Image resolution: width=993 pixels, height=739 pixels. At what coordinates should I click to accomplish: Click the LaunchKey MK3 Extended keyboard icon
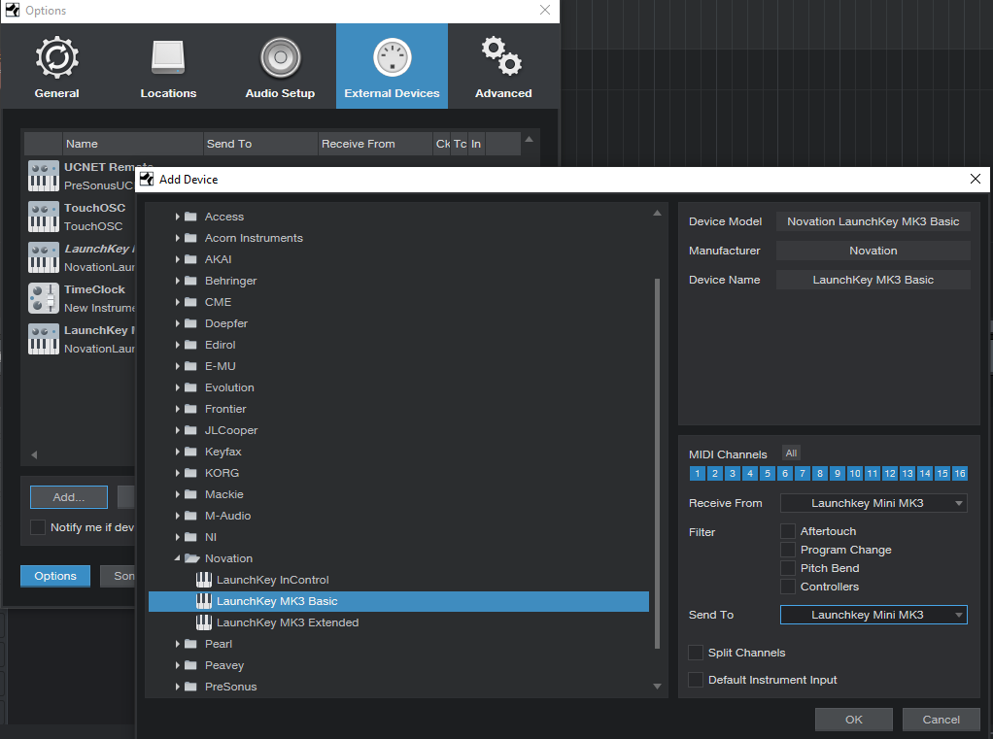204,622
